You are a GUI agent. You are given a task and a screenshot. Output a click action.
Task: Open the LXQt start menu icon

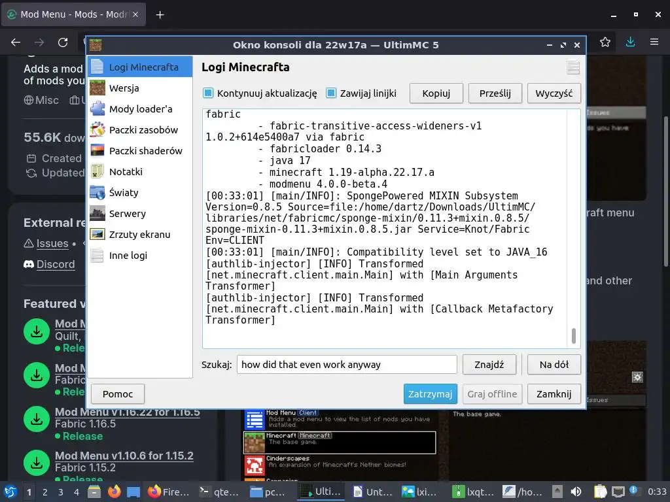(10, 492)
